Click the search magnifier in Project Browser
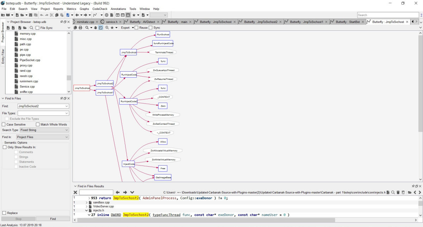 point(31,28)
